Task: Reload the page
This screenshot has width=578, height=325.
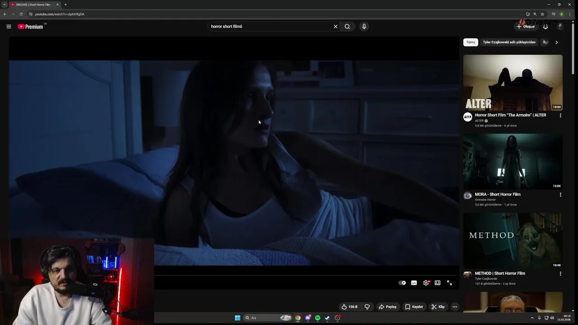Action: 21,14
